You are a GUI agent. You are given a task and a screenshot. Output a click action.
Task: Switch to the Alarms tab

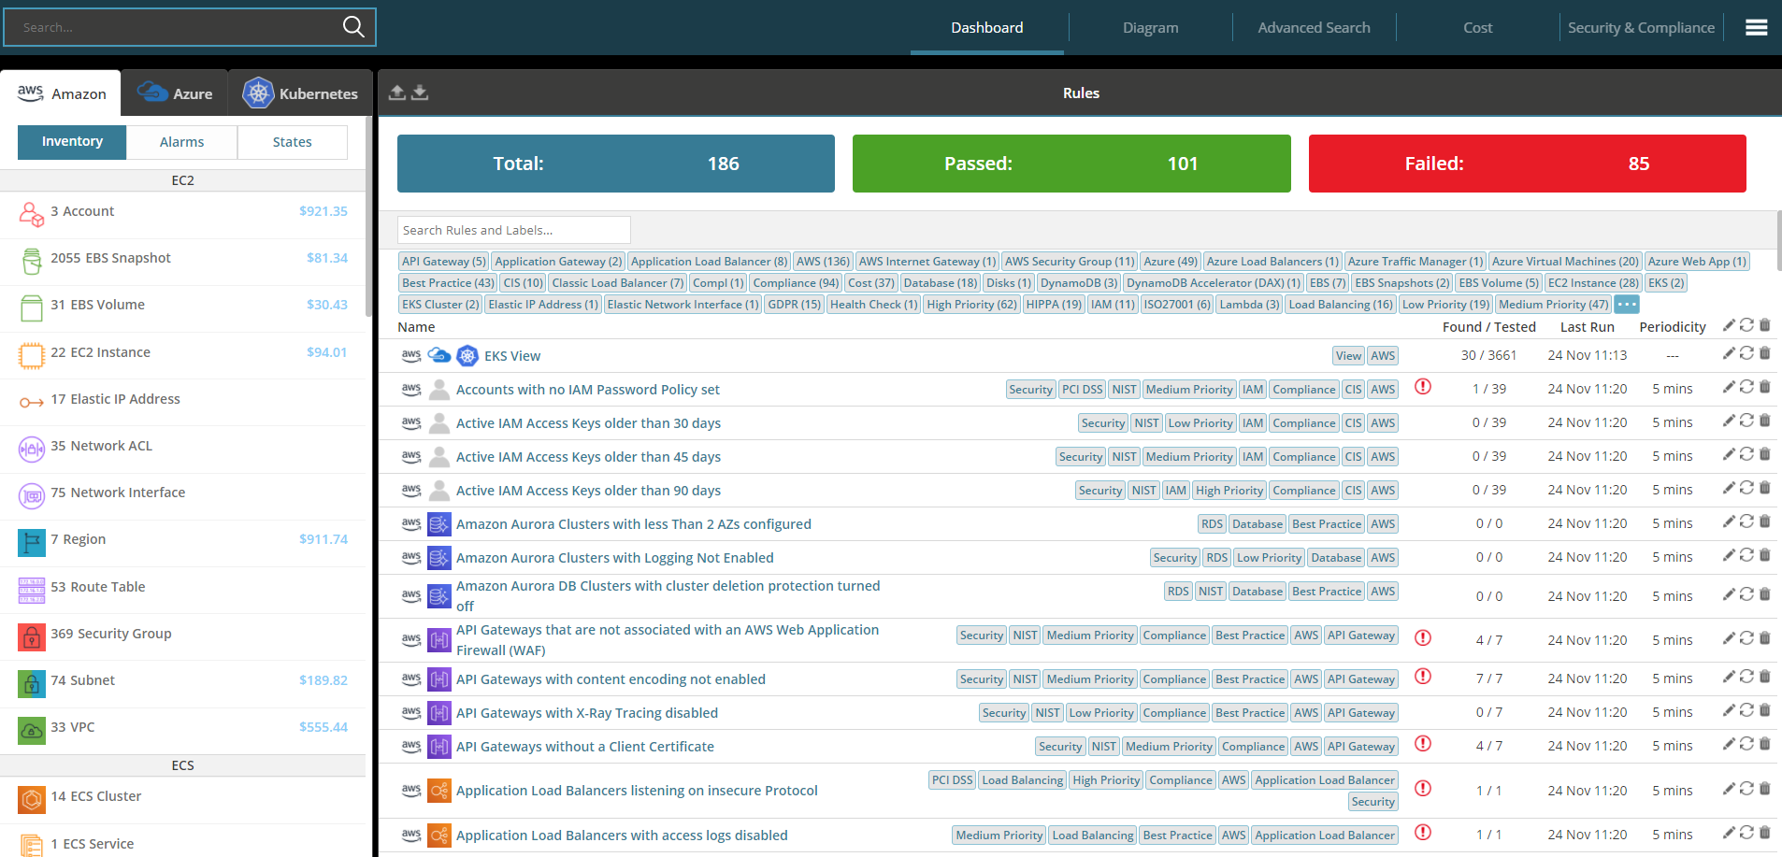tap(181, 142)
